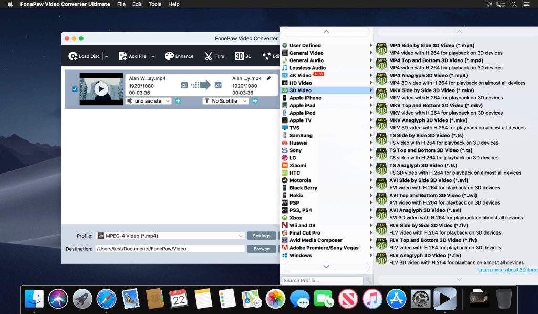Select the Trim tool

click(x=214, y=56)
